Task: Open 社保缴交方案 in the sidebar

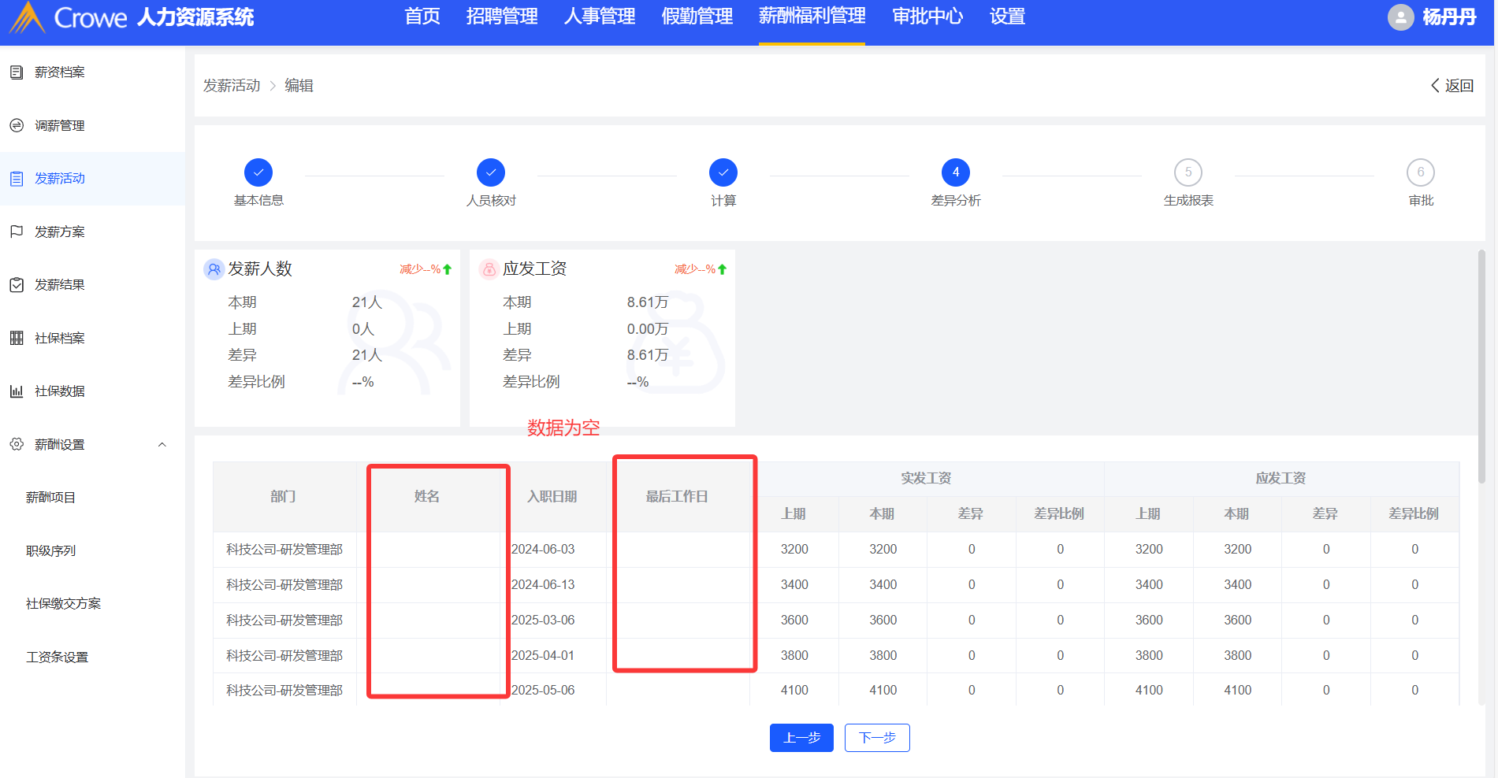Action: tap(63, 604)
